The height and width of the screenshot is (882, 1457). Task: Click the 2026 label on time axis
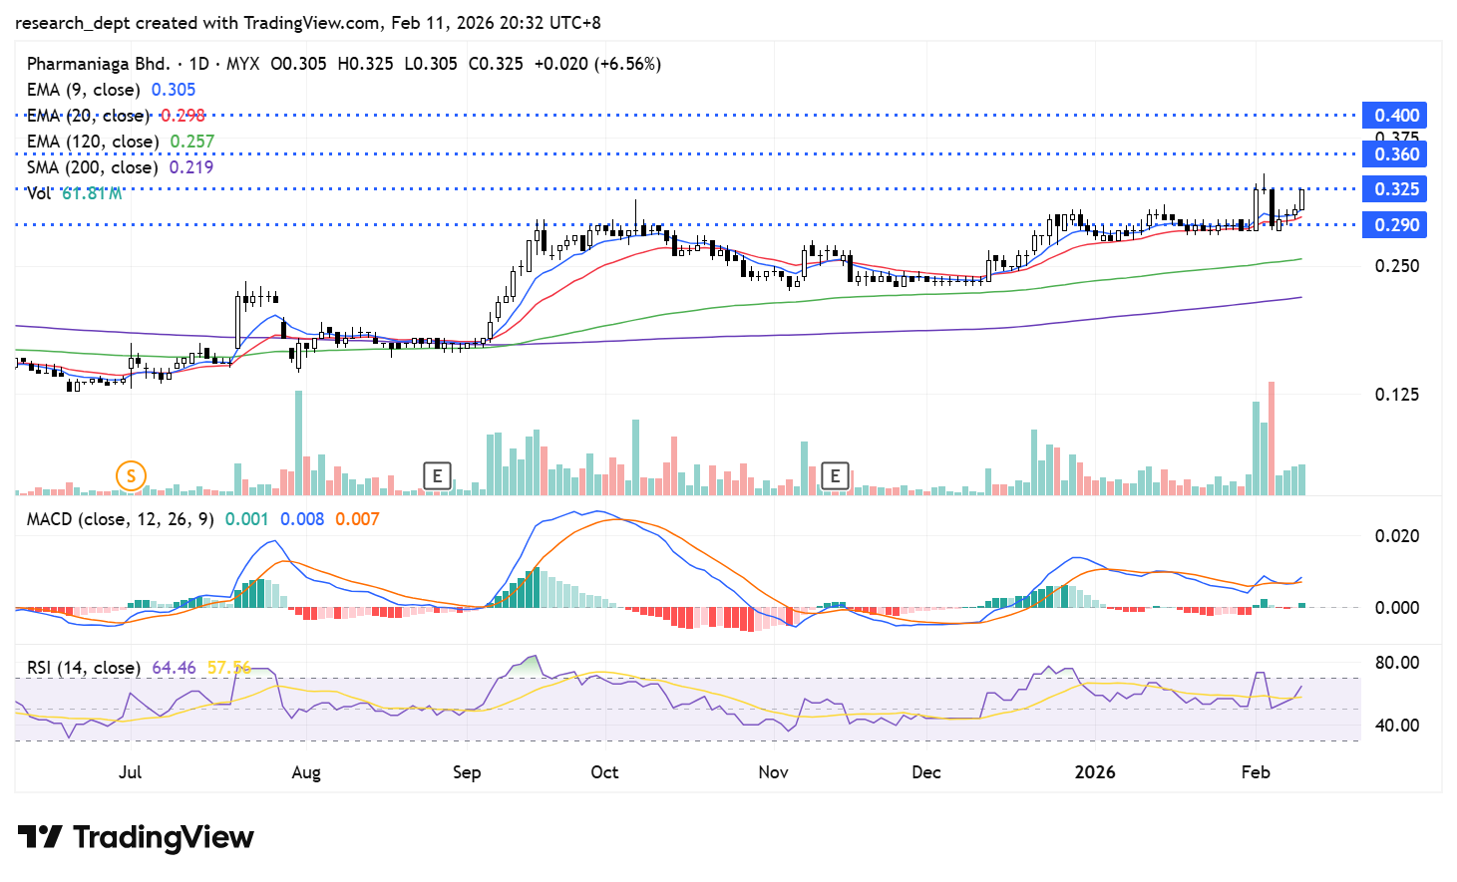coord(1094,772)
